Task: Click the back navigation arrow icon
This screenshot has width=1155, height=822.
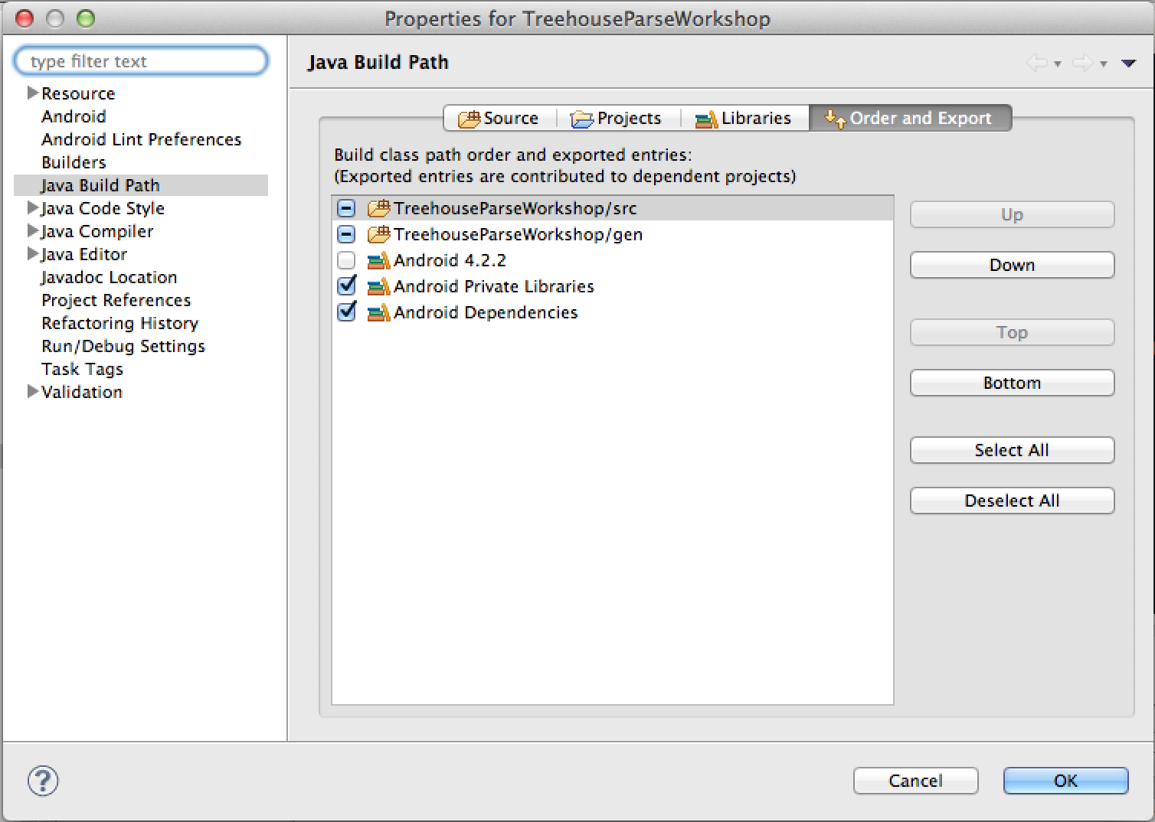Action: coord(1036,63)
